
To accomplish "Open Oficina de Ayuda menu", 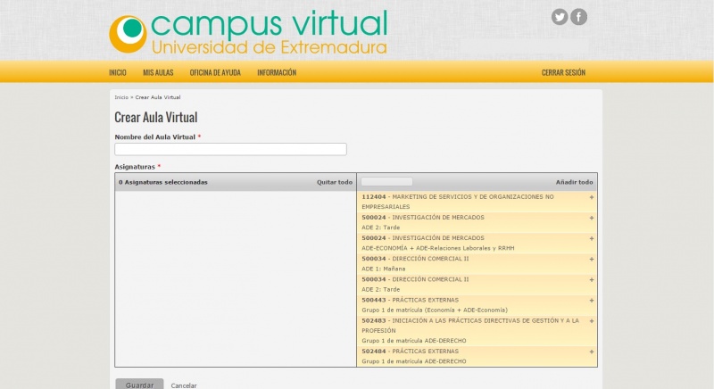I will click(215, 72).
